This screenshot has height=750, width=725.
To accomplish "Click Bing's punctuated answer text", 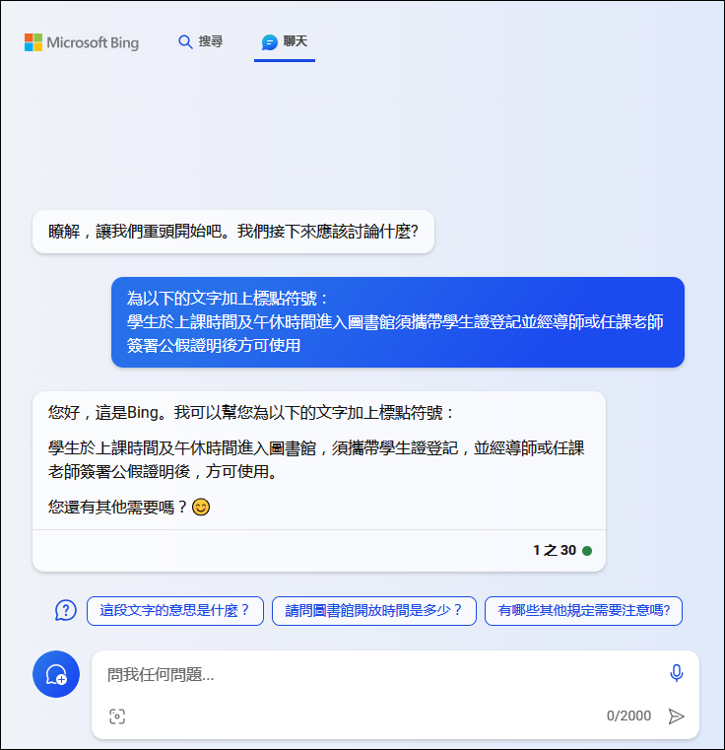I will [x=316, y=459].
